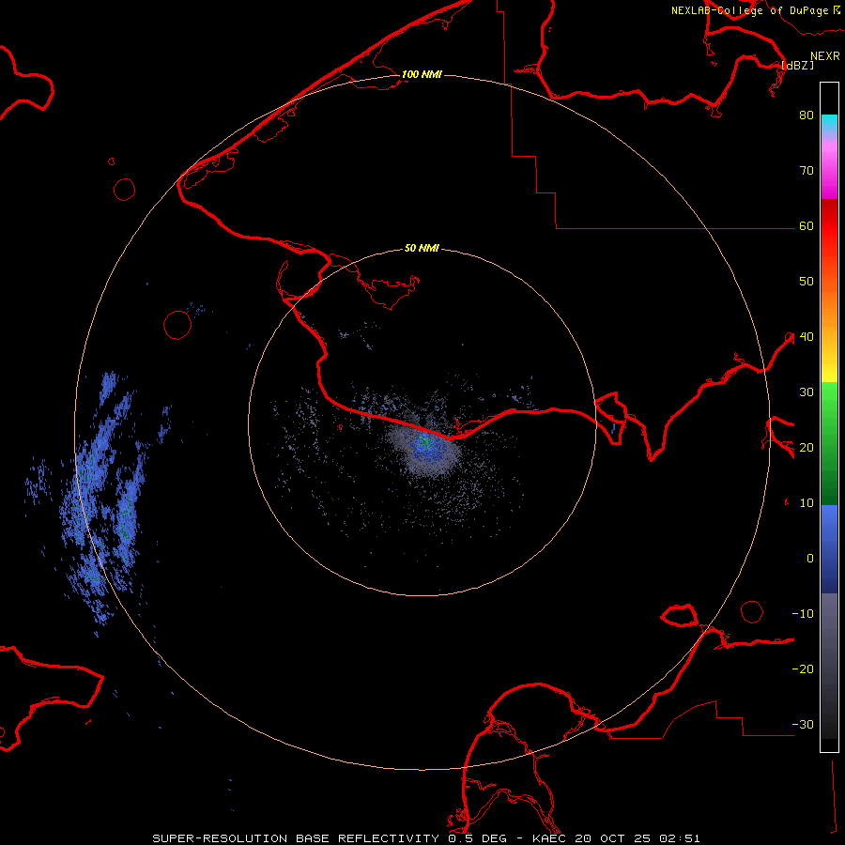The width and height of the screenshot is (845, 845).
Task: Click the [dBZ] unit label
Action: [797, 66]
